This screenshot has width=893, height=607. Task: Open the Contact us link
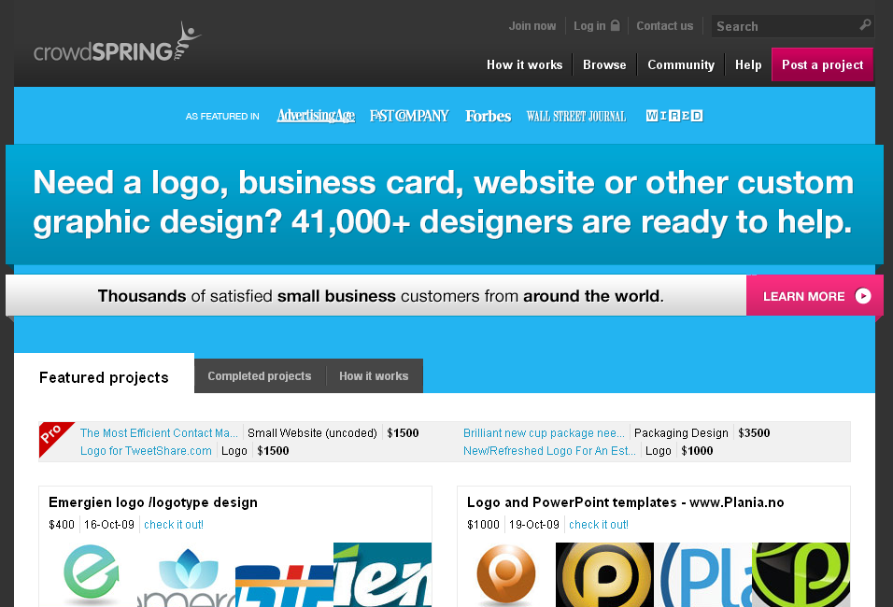(x=665, y=25)
